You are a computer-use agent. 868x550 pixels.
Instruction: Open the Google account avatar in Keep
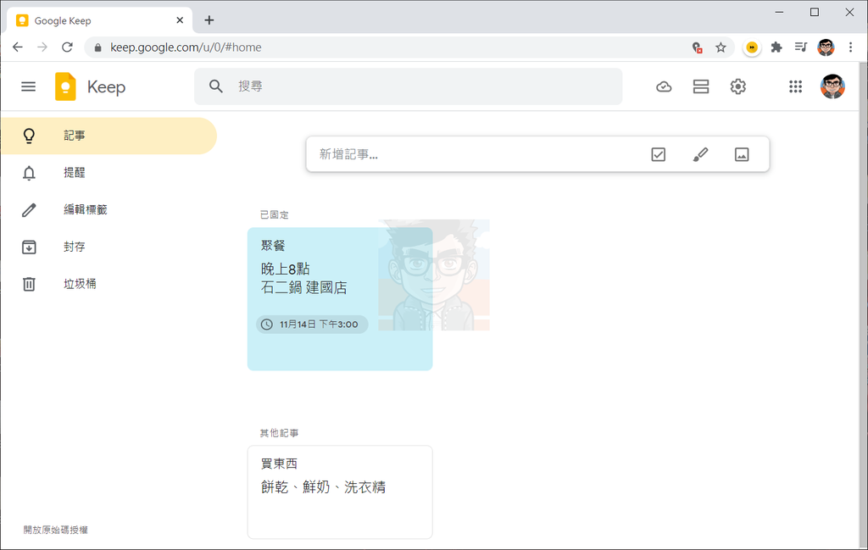(832, 86)
